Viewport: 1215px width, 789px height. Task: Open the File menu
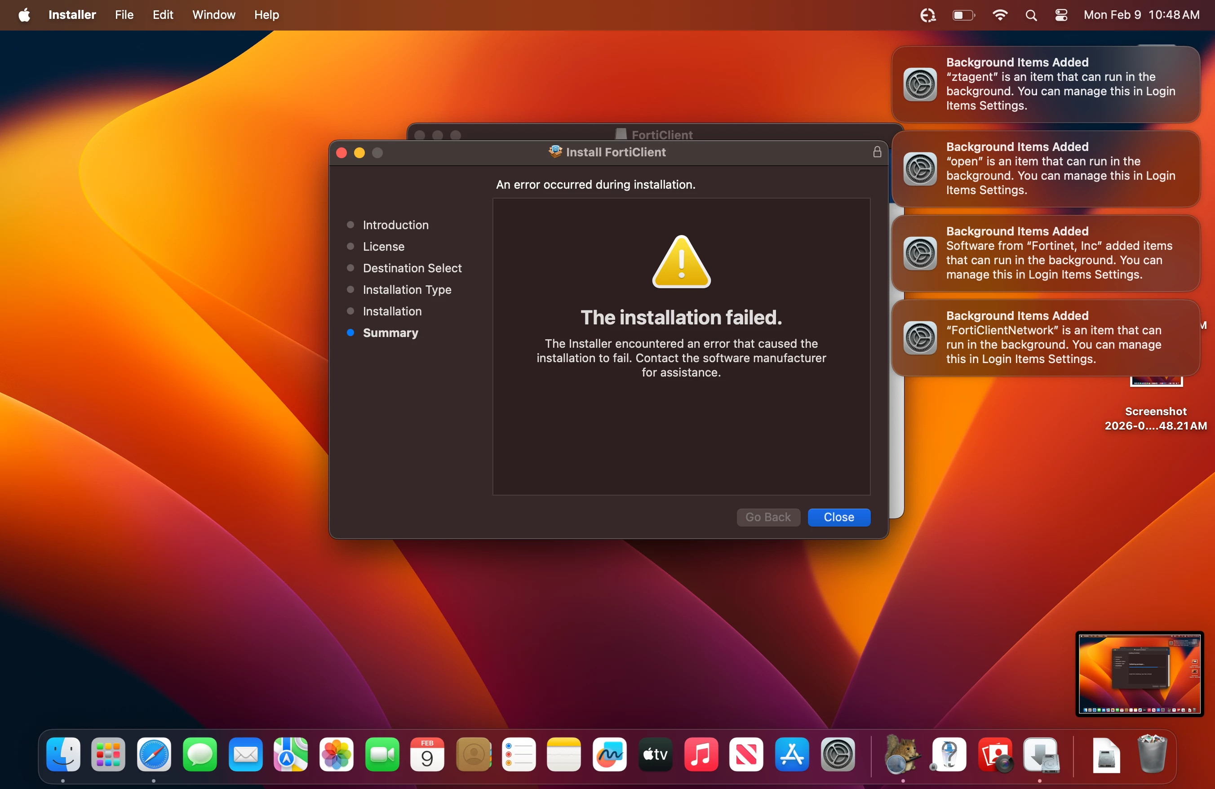(x=124, y=15)
